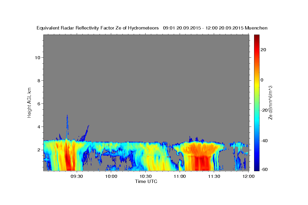Click the 09:30 time tick label
The height and width of the screenshot is (205, 308).
pyautogui.click(x=77, y=176)
